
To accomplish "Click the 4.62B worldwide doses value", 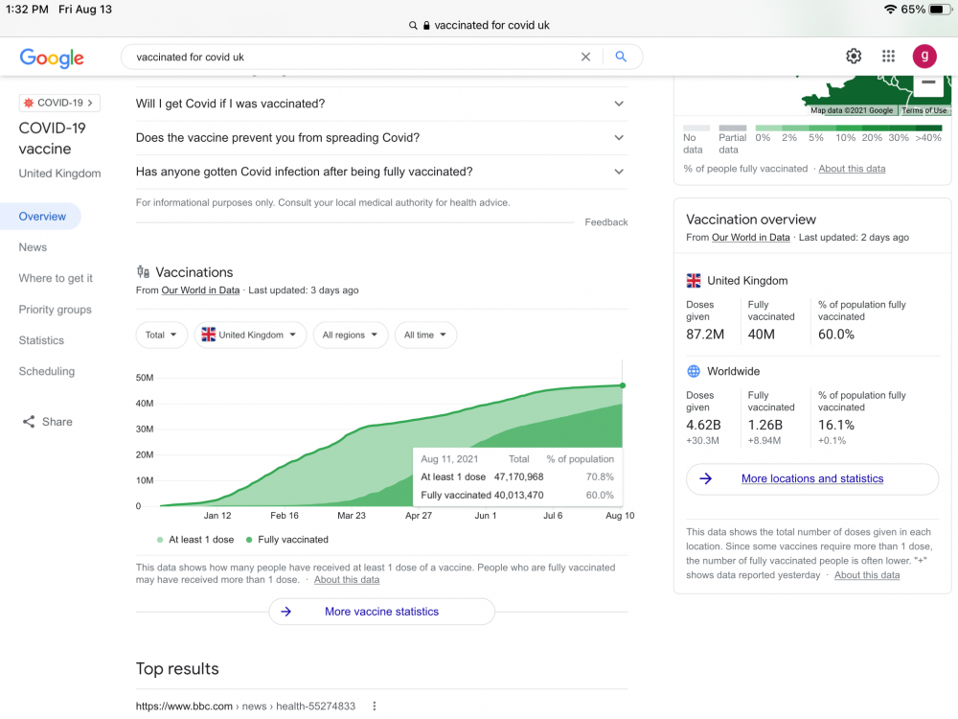I will click(x=703, y=425).
